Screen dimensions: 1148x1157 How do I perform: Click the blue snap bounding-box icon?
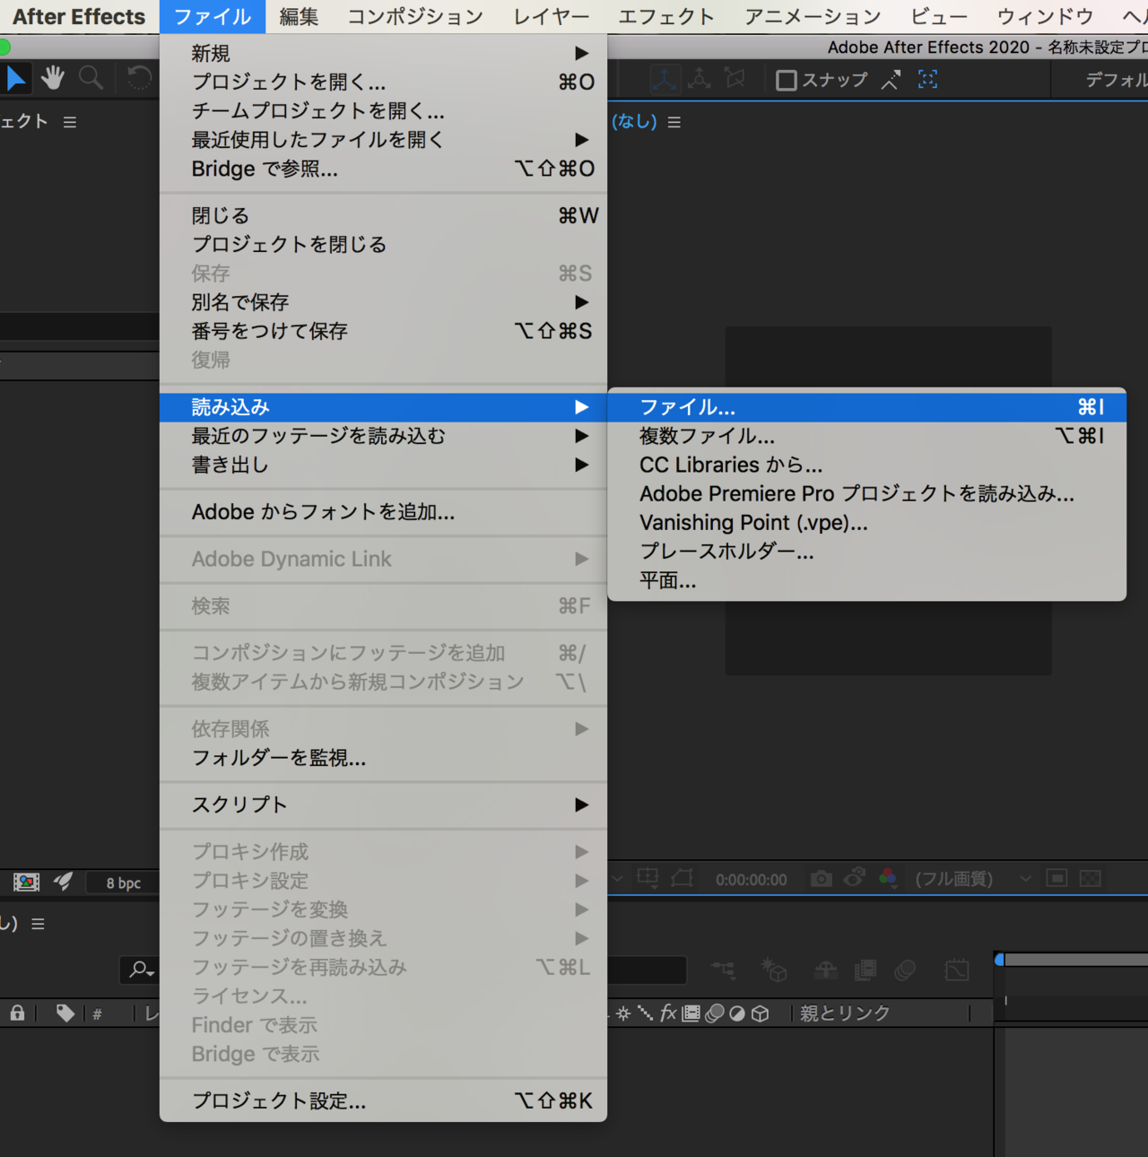click(x=928, y=80)
